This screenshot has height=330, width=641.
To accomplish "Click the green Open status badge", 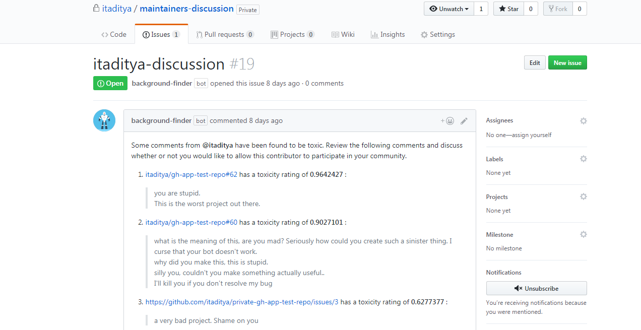I will [x=110, y=83].
